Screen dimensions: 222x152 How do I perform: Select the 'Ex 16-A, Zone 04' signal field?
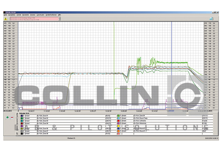coord(71,123)
